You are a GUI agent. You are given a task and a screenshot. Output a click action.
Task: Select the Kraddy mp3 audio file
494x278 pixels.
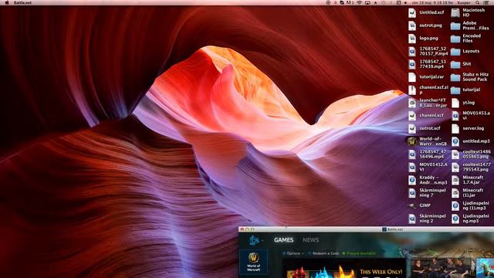pyautogui.click(x=428, y=180)
